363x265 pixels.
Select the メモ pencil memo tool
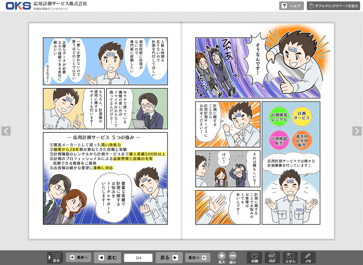click(x=308, y=258)
